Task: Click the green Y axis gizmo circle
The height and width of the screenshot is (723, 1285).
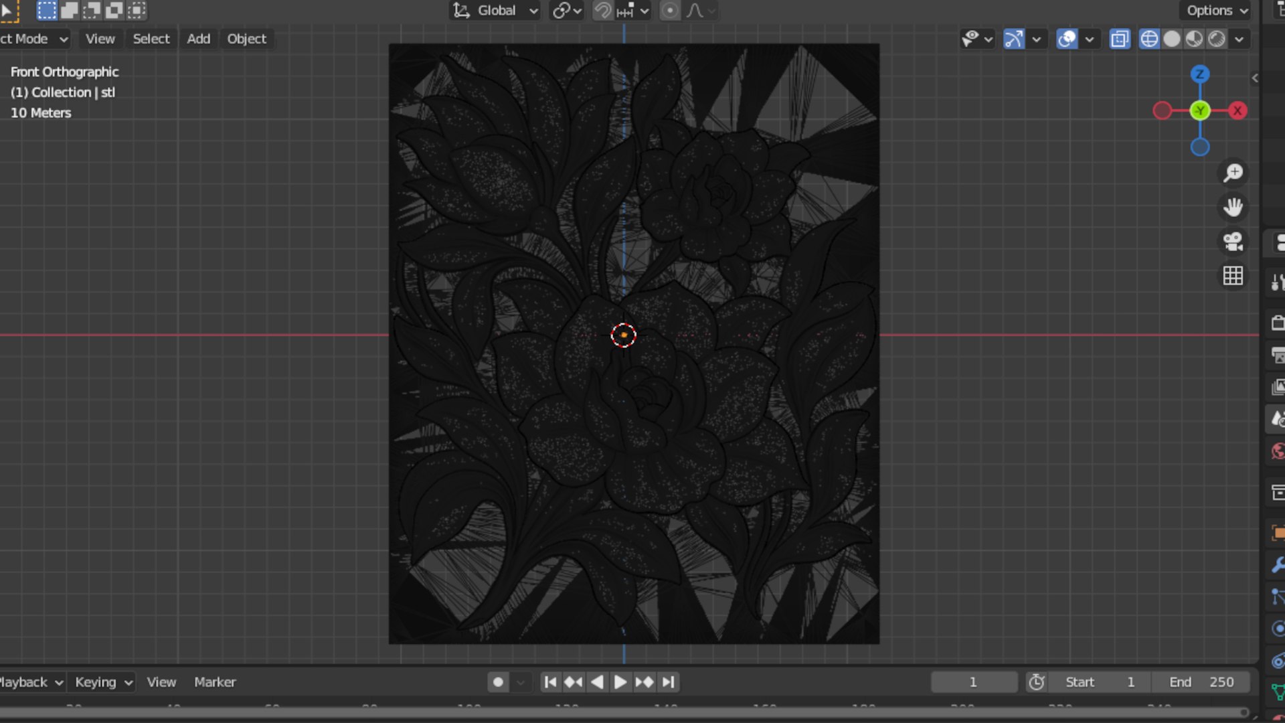Action: click(1200, 110)
